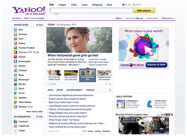Click the Answers icon in Yahoo! Sites

[x=15, y=34]
